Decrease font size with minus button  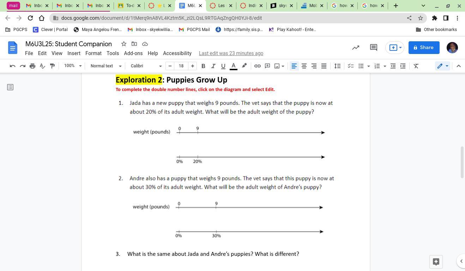coord(170,66)
